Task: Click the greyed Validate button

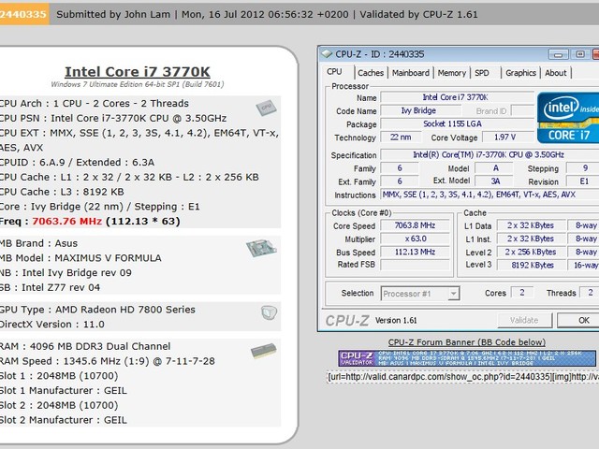Action: [x=524, y=320]
